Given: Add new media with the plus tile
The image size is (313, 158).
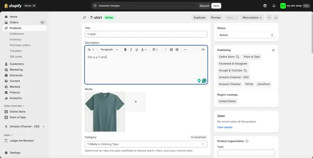Looking at the screenshot, I should point(136,102).
